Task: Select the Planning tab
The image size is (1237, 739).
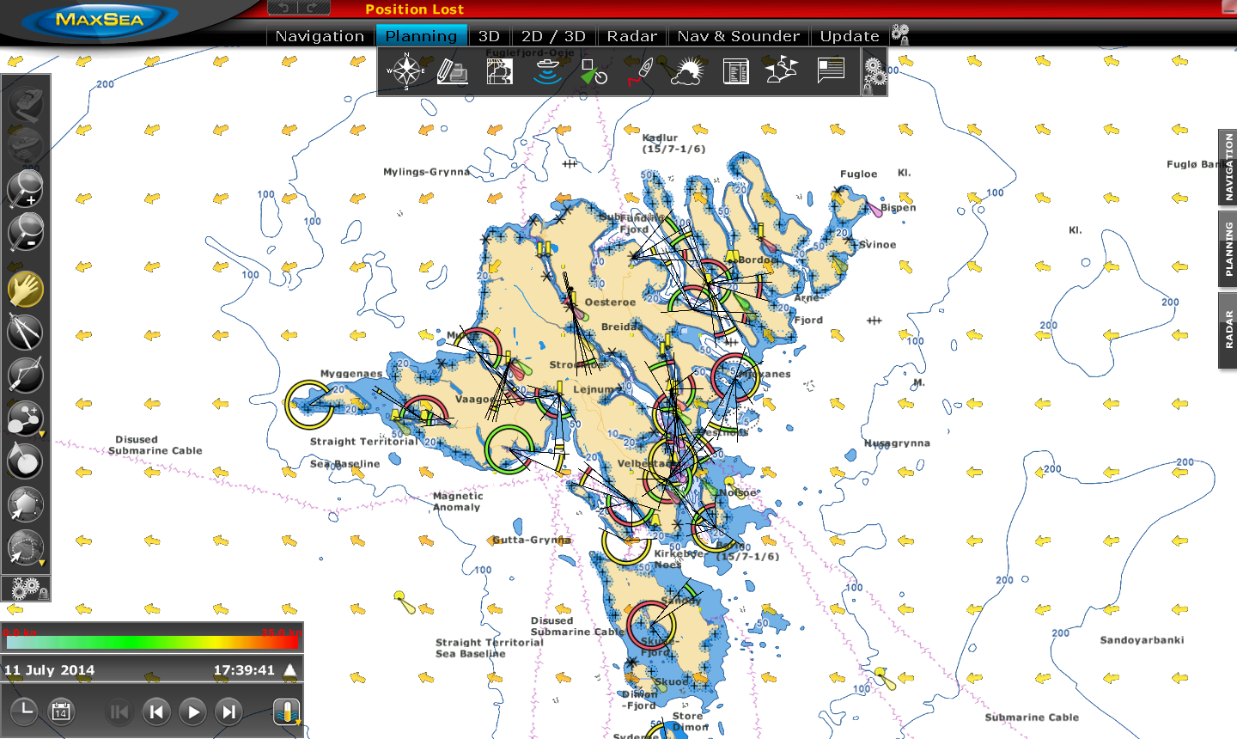Action: coord(421,36)
